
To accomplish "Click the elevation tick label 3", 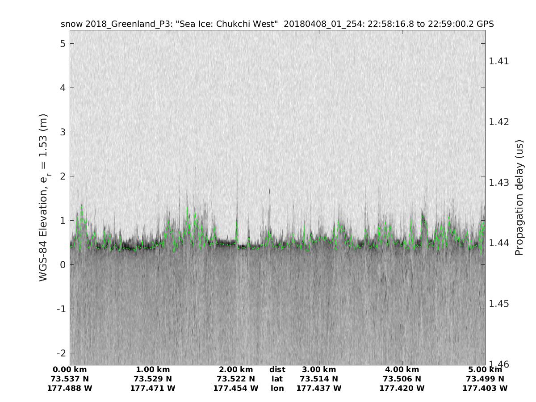I will point(63,132).
